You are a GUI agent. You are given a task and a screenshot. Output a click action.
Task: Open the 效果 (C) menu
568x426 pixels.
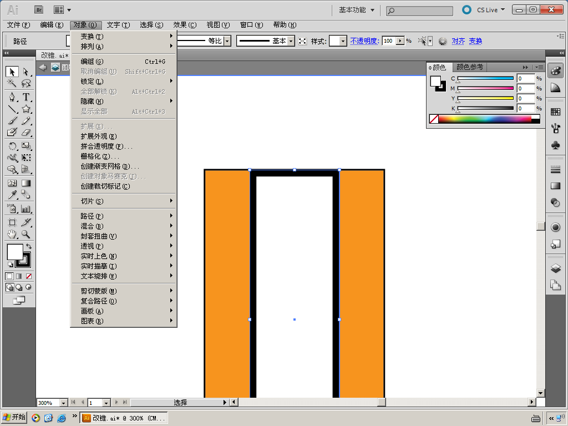185,25
